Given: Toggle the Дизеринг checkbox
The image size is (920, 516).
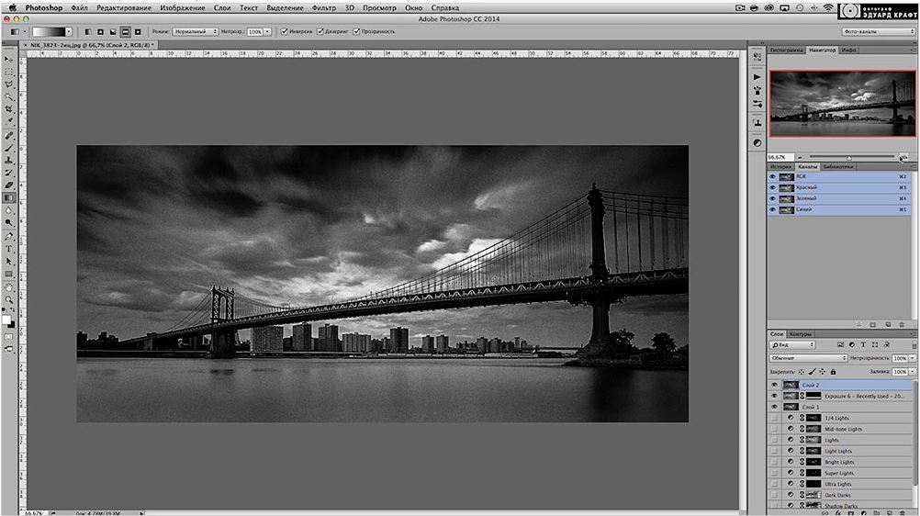Looking at the screenshot, I should 320,31.
